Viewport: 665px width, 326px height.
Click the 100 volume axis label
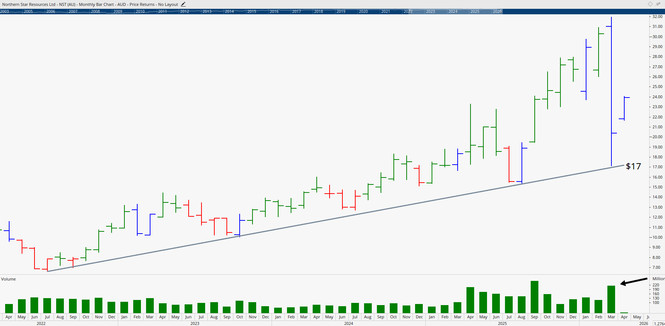pyautogui.click(x=656, y=303)
